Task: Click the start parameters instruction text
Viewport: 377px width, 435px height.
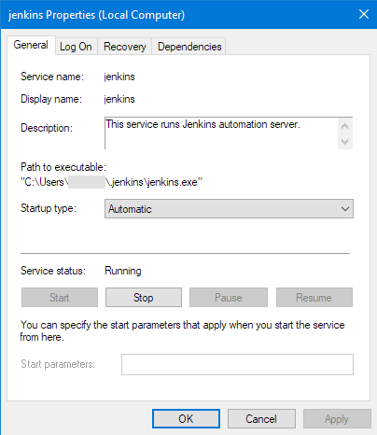Action: (x=183, y=330)
